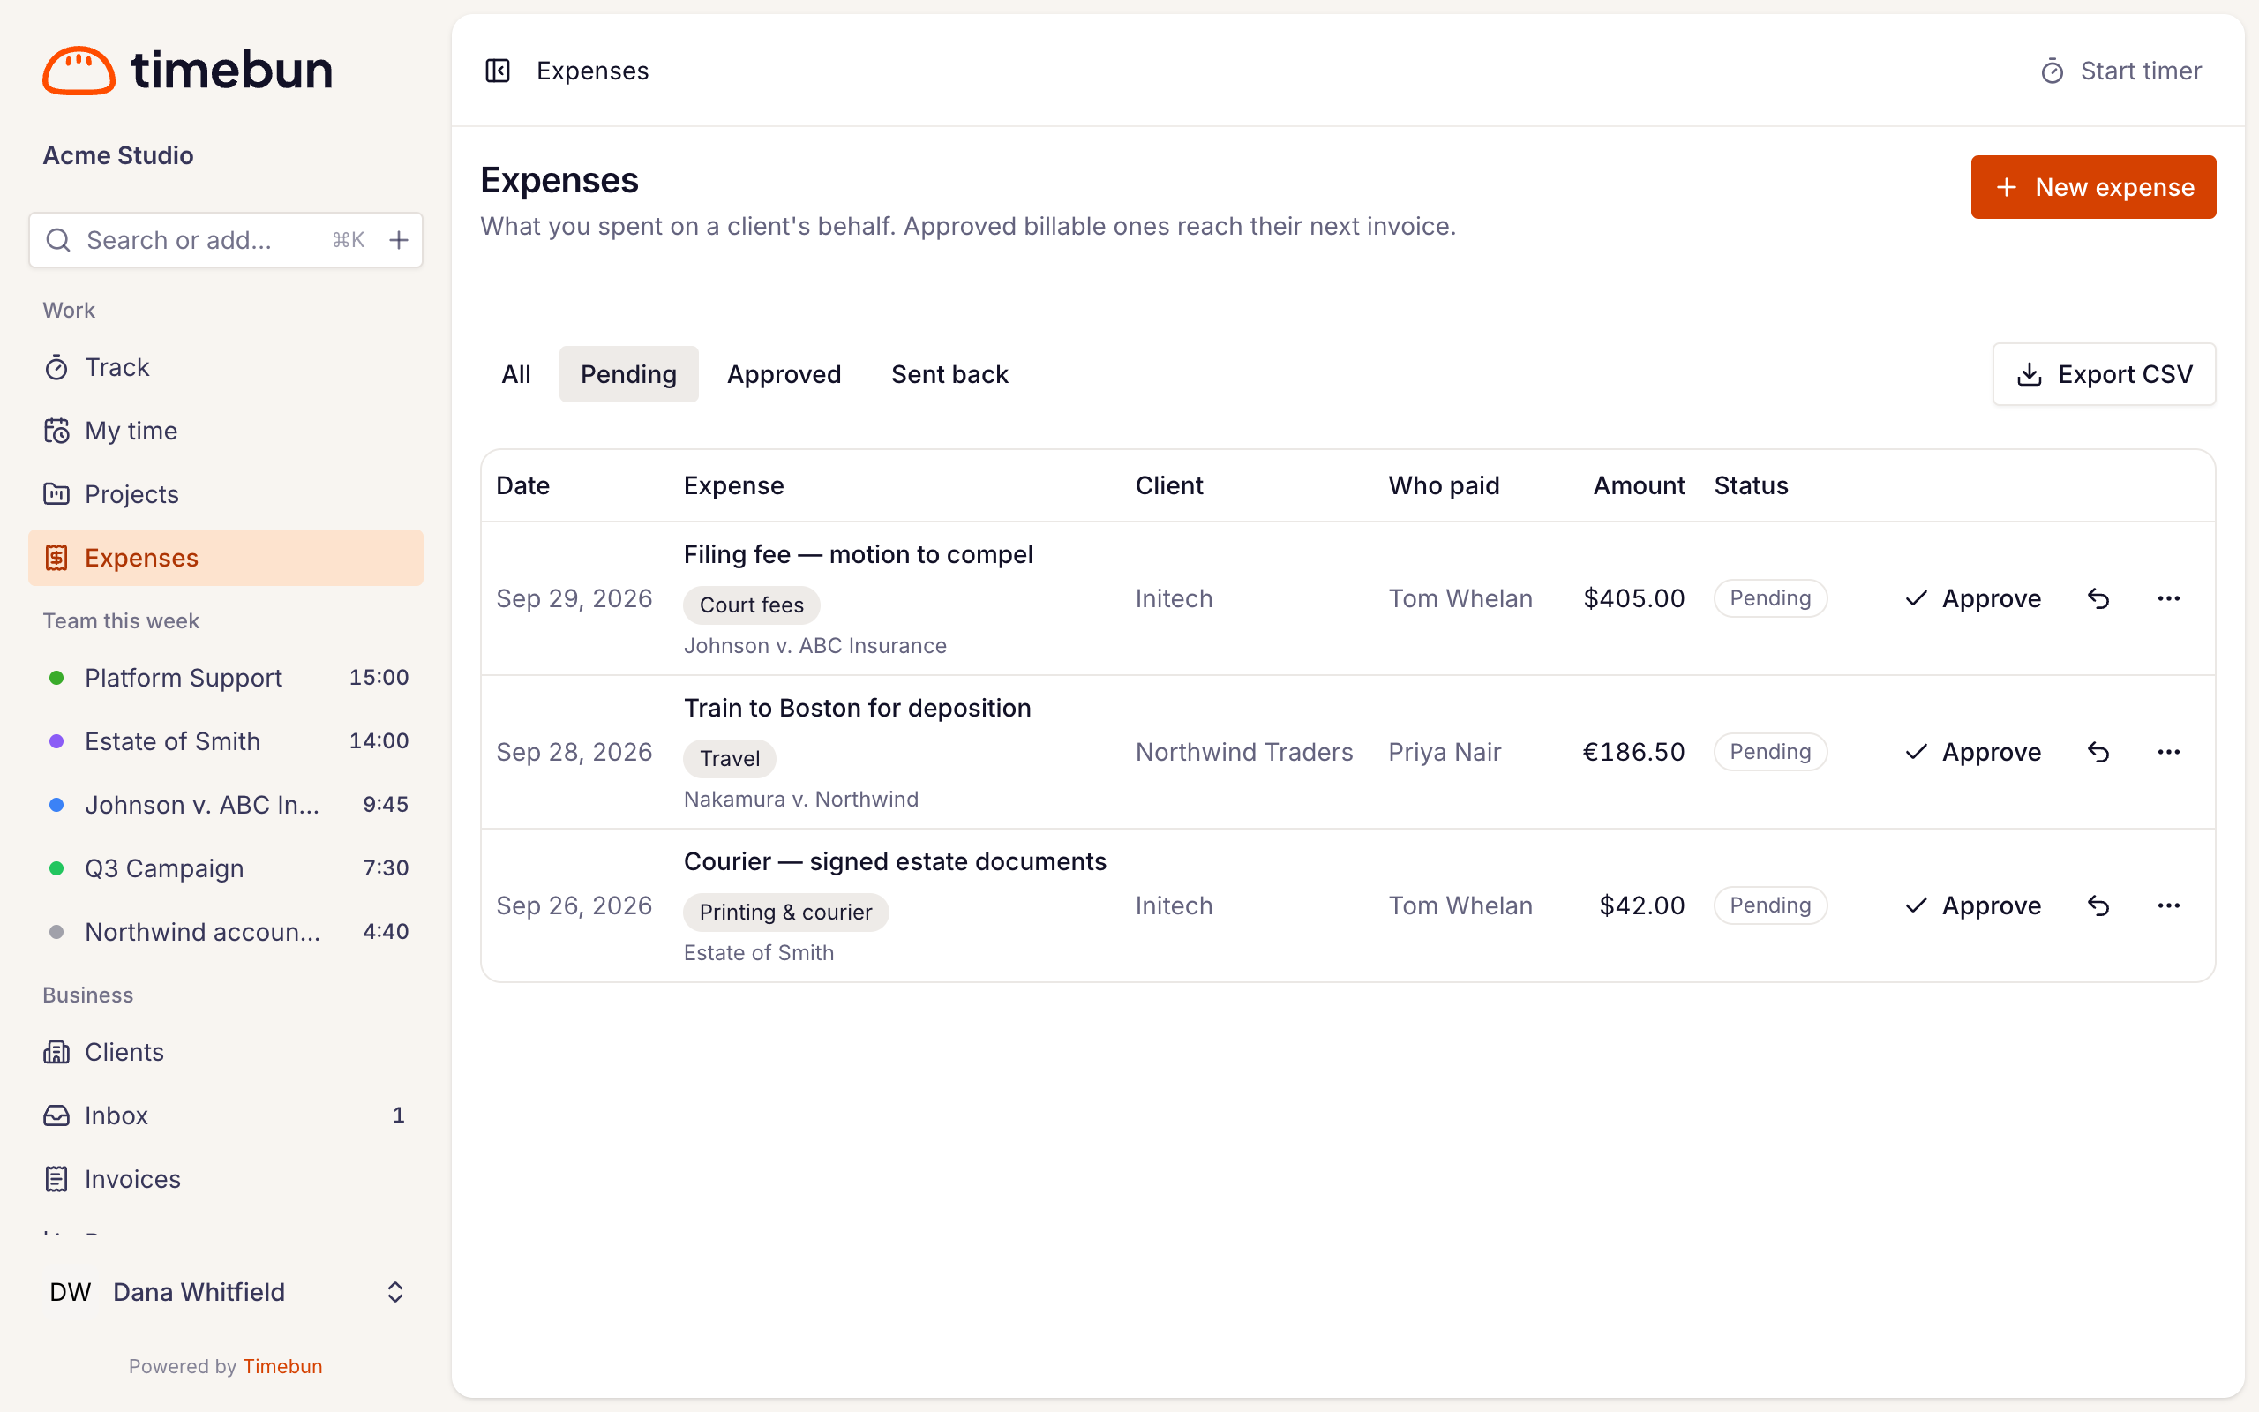Open Platform Support team project
Image resolution: width=2259 pixels, height=1412 pixels.
(226, 678)
